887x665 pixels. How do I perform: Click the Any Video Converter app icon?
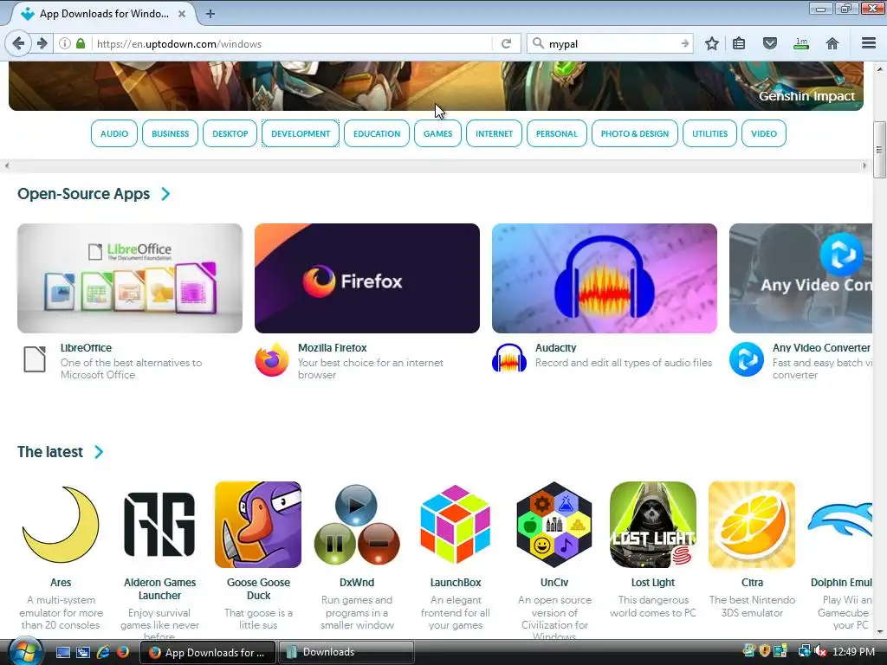coord(747,359)
